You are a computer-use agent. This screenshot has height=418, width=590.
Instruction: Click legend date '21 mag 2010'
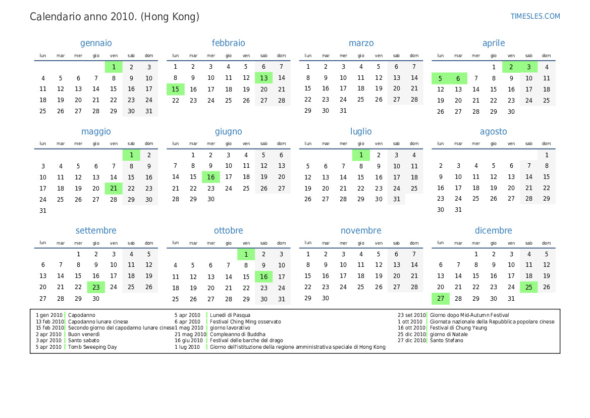click(190, 334)
